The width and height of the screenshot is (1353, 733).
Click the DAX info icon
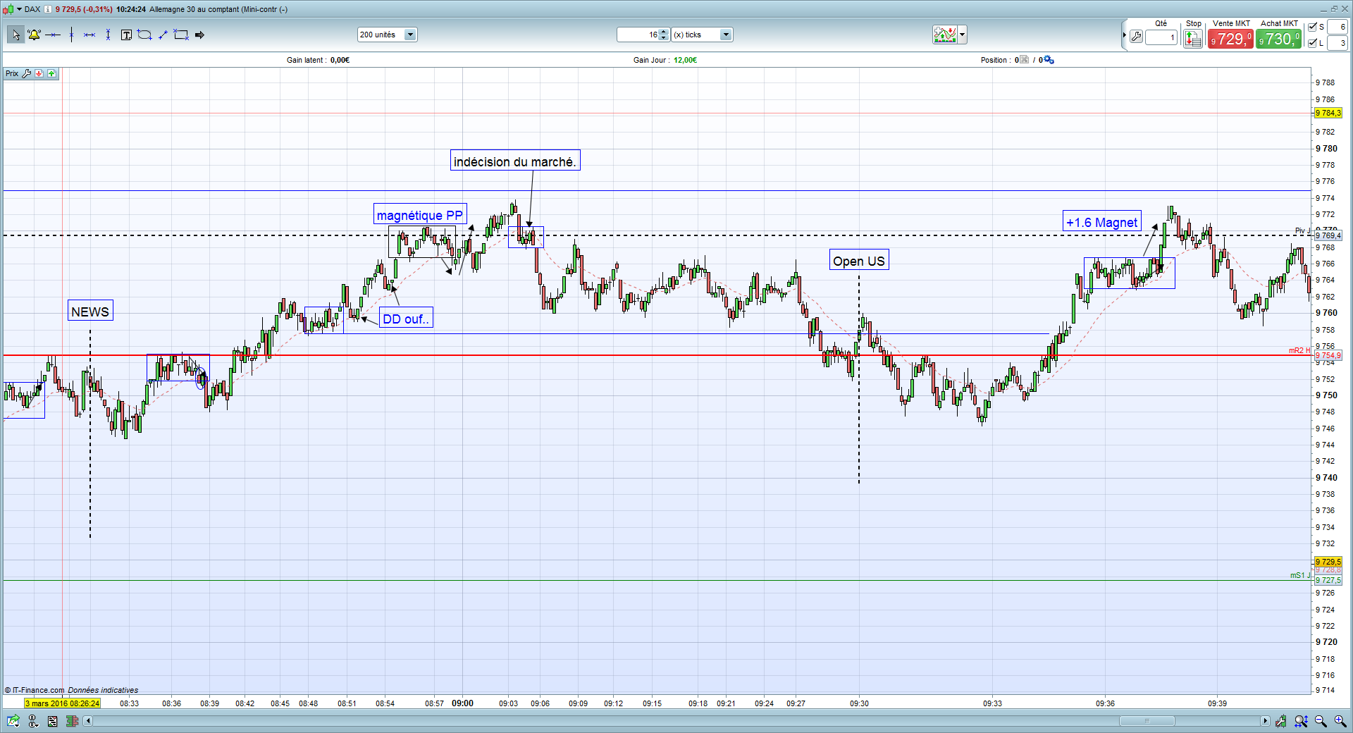[x=47, y=9]
